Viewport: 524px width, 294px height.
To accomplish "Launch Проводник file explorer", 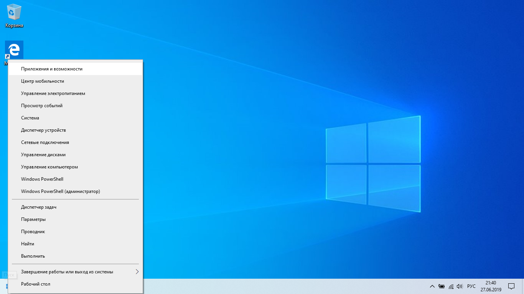I will click(x=76, y=232).
